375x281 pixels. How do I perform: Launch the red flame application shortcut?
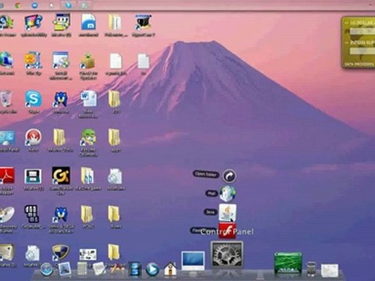[33, 137]
